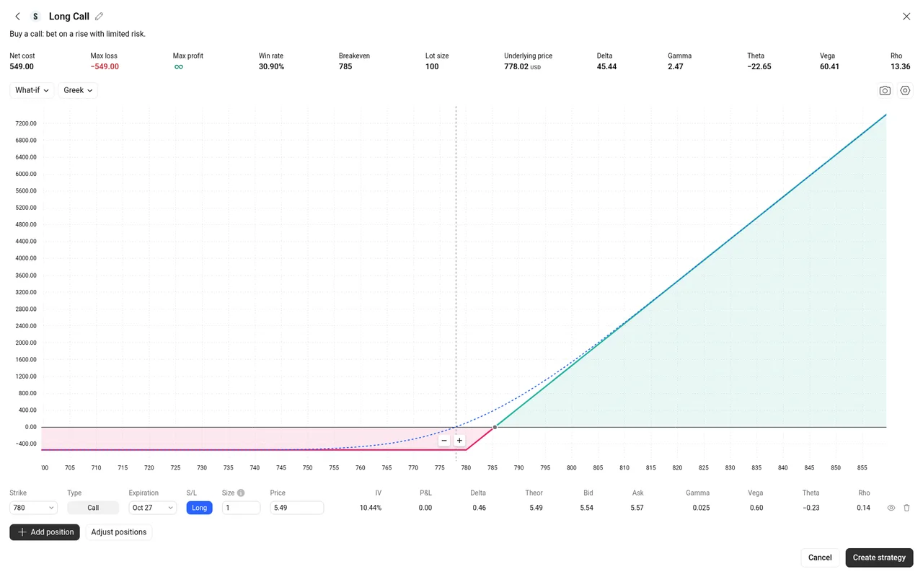
Task: Click the 0.00 y-axis label
Action: (30, 427)
